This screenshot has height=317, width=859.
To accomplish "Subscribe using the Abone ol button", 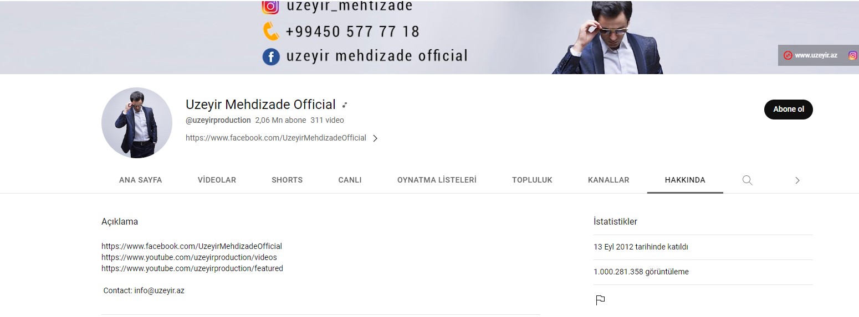I will [x=788, y=109].
